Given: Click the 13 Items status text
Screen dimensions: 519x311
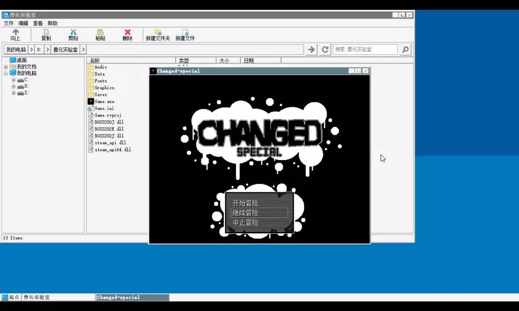Looking at the screenshot, I should pos(13,238).
